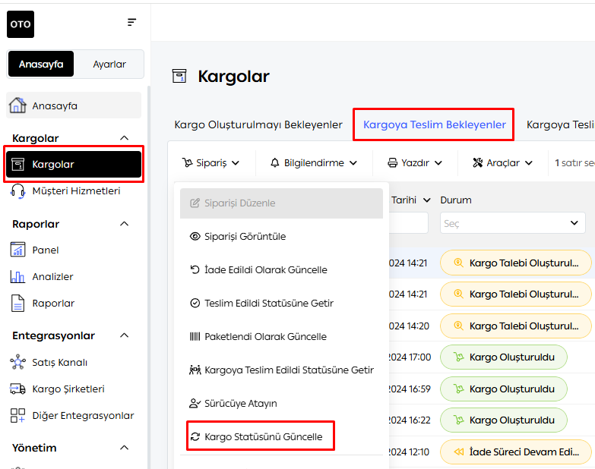Open the Analizler sidebar link
Screen dimensions: 595x469
pyautogui.click(x=74, y=276)
